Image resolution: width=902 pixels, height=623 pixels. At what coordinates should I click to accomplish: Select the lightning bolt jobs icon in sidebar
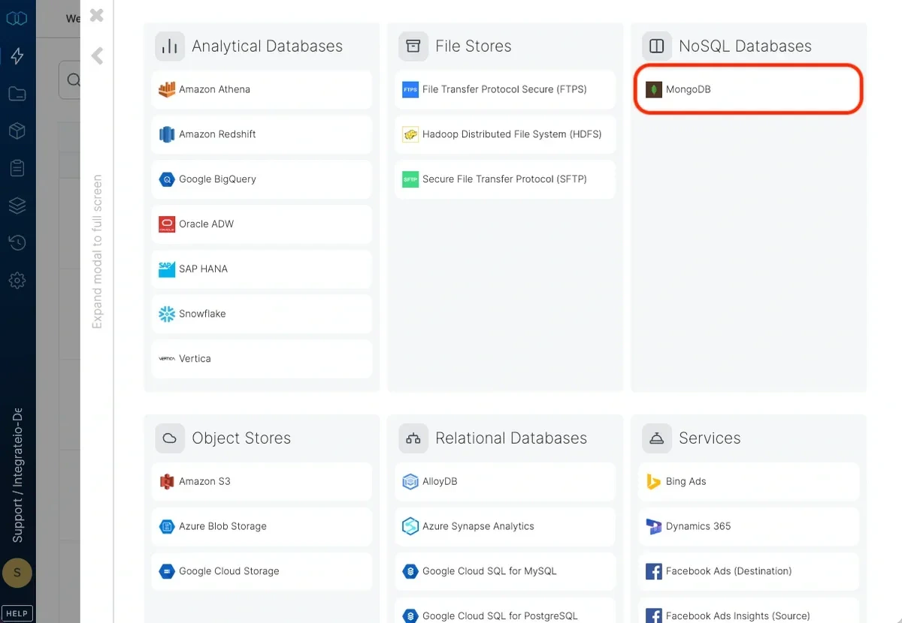(17, 56)
